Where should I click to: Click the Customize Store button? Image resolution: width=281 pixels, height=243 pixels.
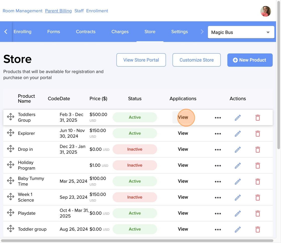pyautogui.click(x=197, y=60)
